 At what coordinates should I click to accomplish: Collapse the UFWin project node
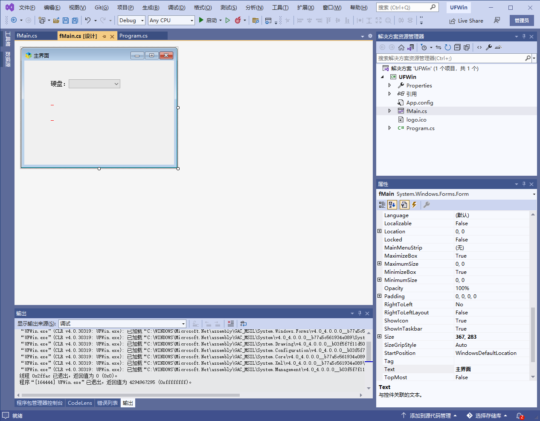click(383, 77)
